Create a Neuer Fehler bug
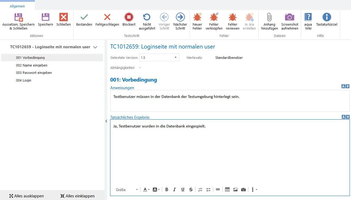 coord(197,21)
